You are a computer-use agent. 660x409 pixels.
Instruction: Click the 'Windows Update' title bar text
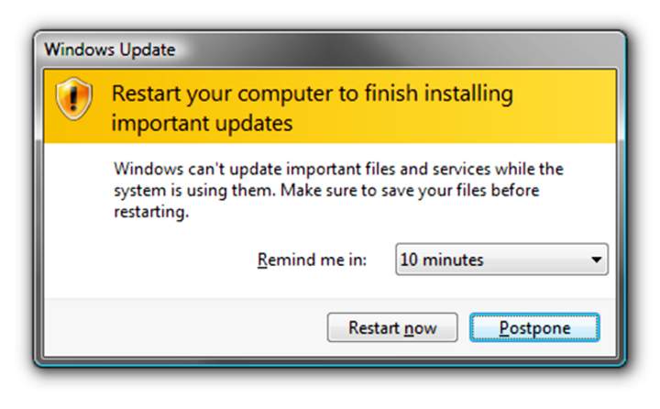click(109, 48)
